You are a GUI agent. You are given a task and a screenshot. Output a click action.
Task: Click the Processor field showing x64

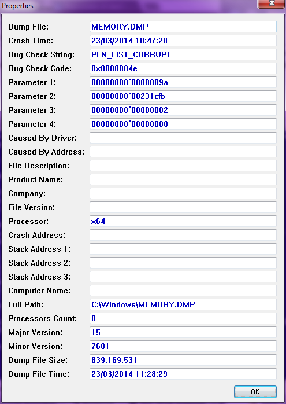tap(183, 222)
